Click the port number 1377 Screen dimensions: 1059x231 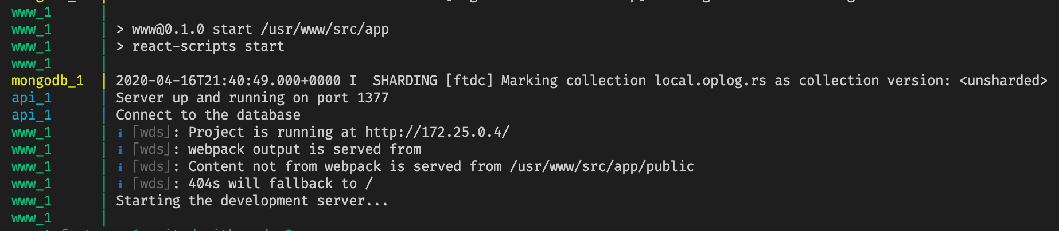(373, 98)
